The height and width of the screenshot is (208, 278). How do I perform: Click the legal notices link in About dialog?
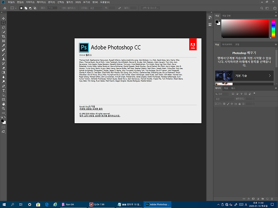pos(100,116)
